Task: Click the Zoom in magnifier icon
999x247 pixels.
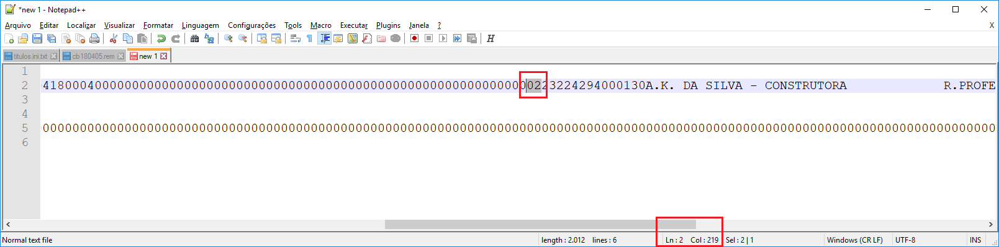Action: 228,38
